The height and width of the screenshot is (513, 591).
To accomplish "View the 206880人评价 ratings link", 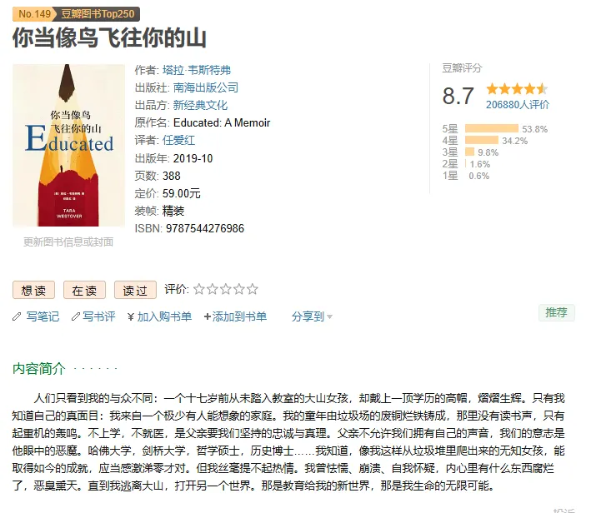I will point(517,105).
